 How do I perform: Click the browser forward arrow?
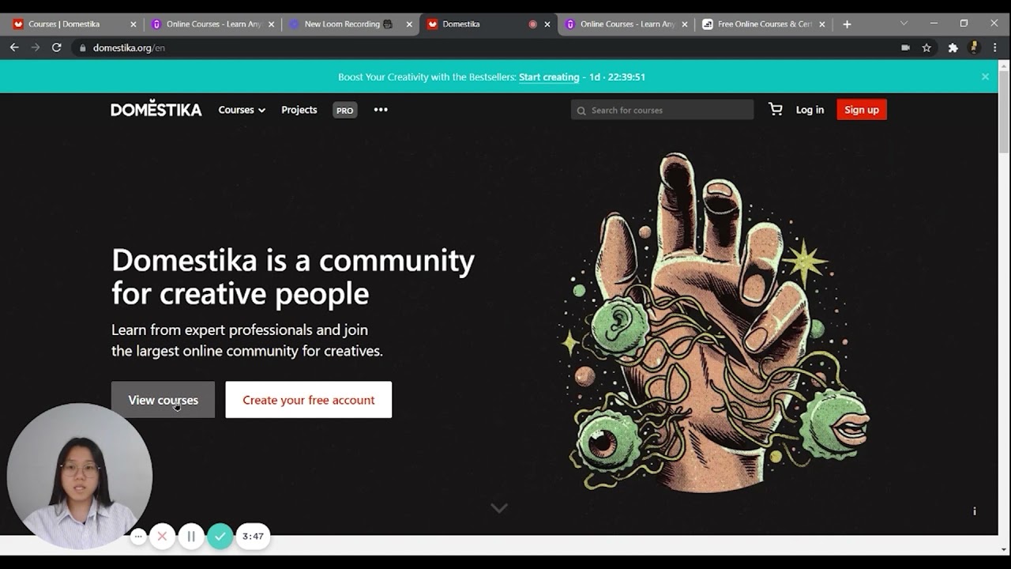coord(36,47)
